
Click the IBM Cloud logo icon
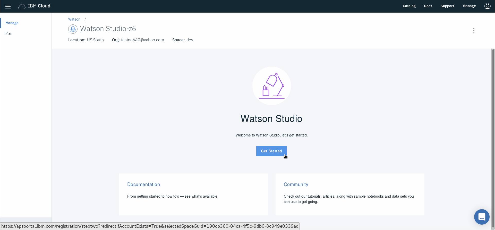tap(22, 6)
